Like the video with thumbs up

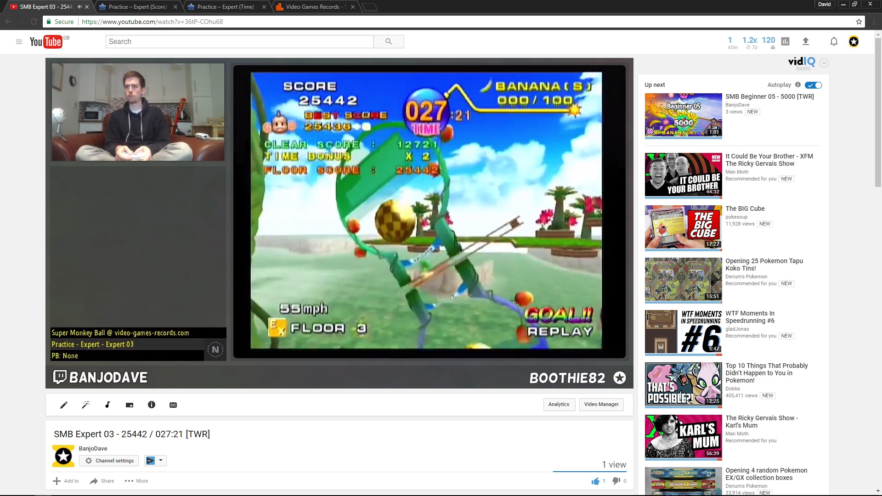595,481
